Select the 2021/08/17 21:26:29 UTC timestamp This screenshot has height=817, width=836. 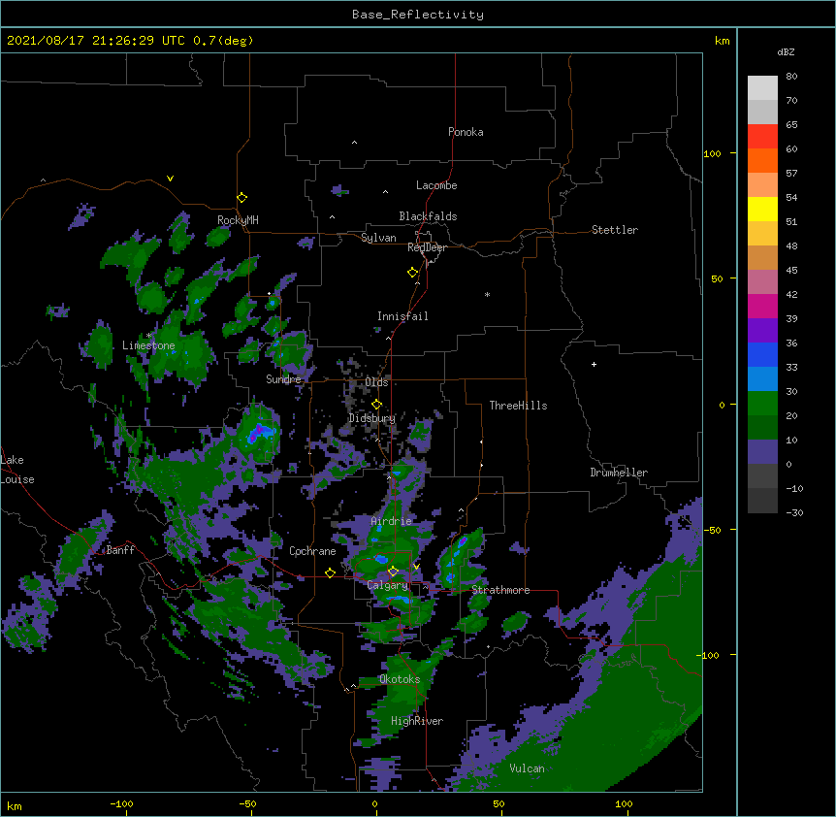96,41
